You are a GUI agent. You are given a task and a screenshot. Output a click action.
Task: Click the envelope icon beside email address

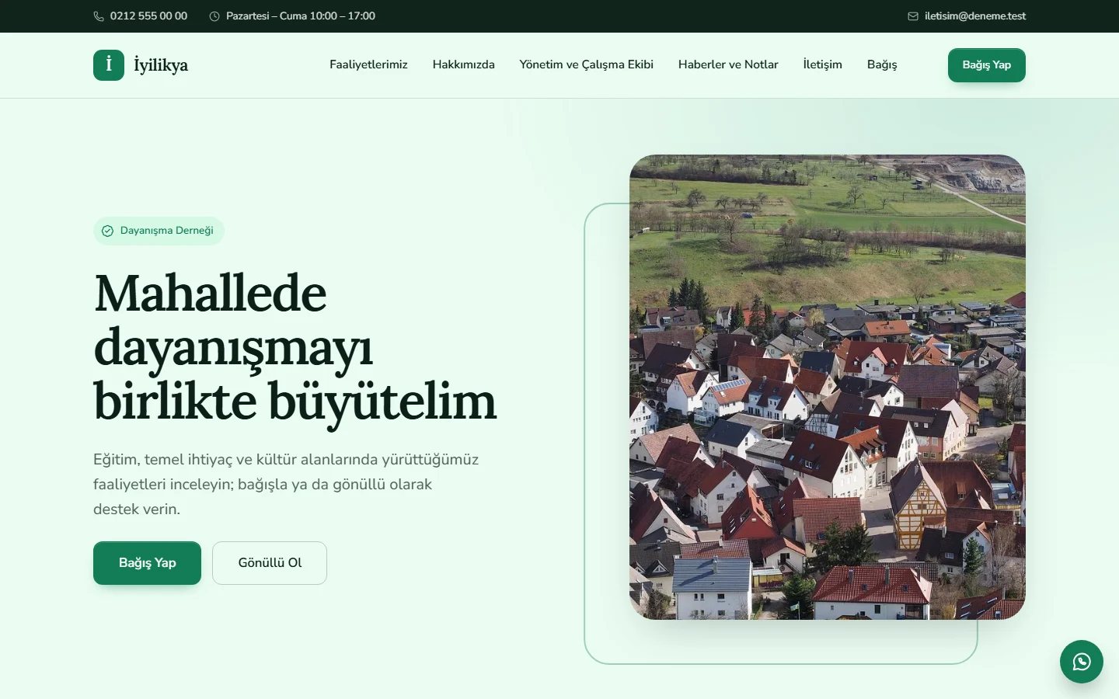click(x=913, y=16)
